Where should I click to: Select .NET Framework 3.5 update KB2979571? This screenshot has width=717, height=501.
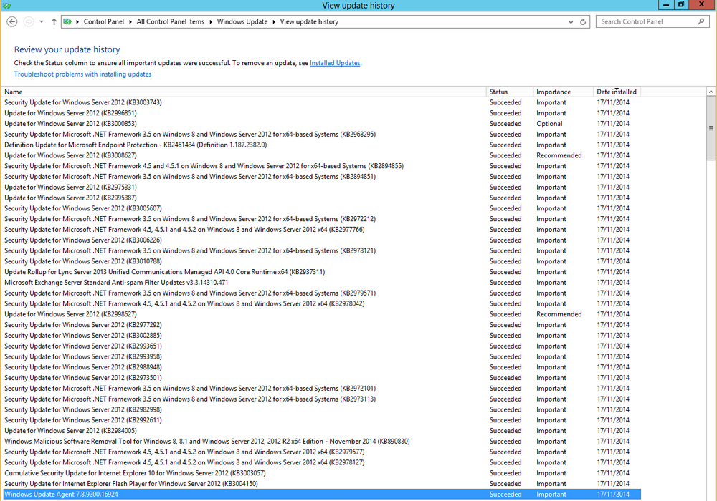click(322, 293)
